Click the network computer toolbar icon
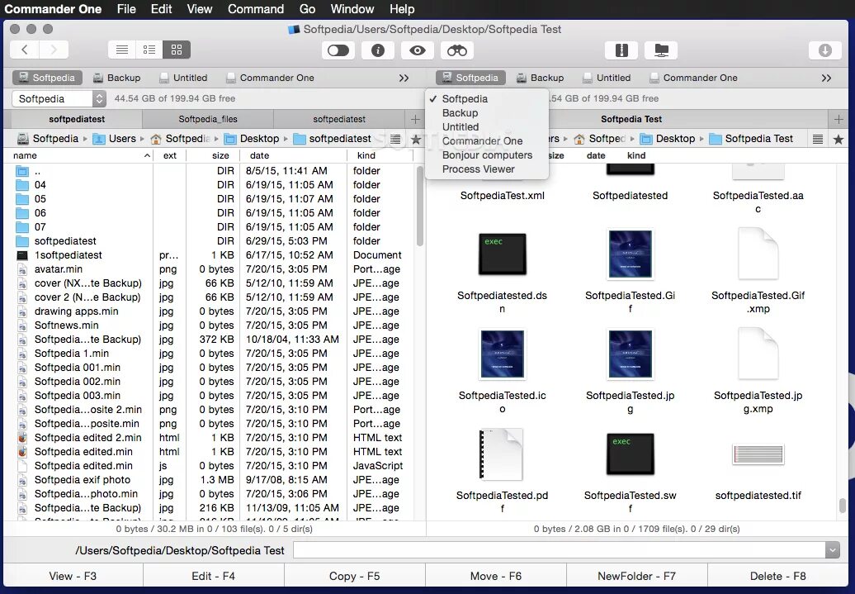This screenshot has height=594, width=855. [x=661, y=50]
